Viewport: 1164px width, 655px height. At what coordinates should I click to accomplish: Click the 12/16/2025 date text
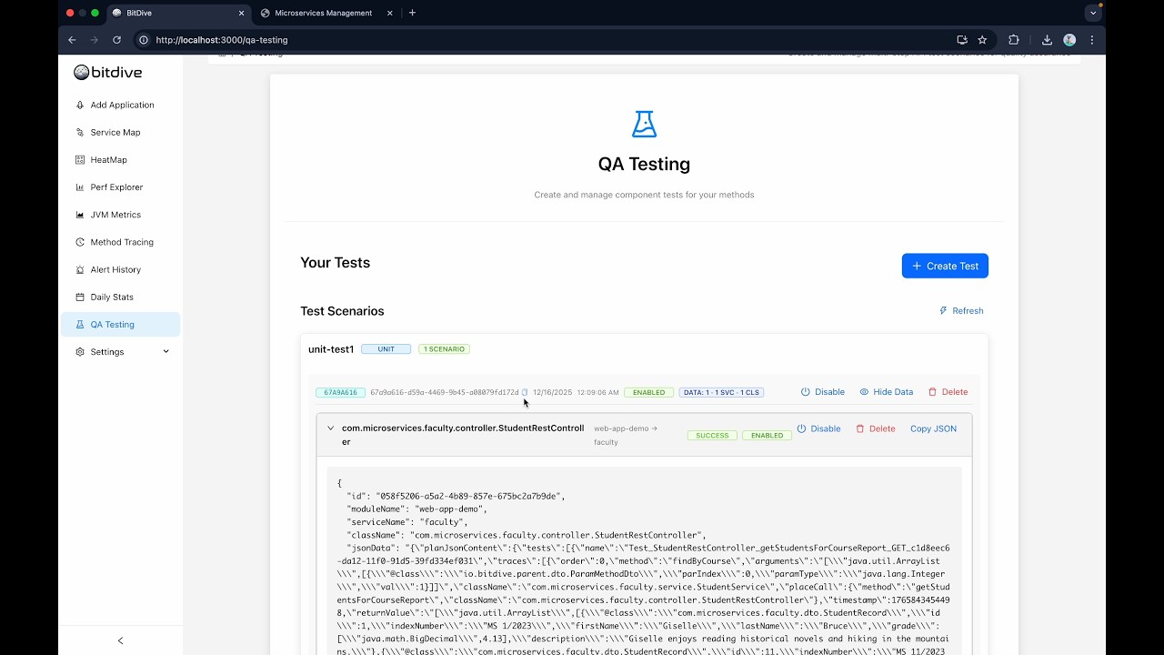pyautogui.click(x=552, y=392)
